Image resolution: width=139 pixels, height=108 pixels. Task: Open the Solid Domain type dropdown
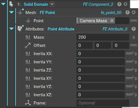(x=52, y=4)
